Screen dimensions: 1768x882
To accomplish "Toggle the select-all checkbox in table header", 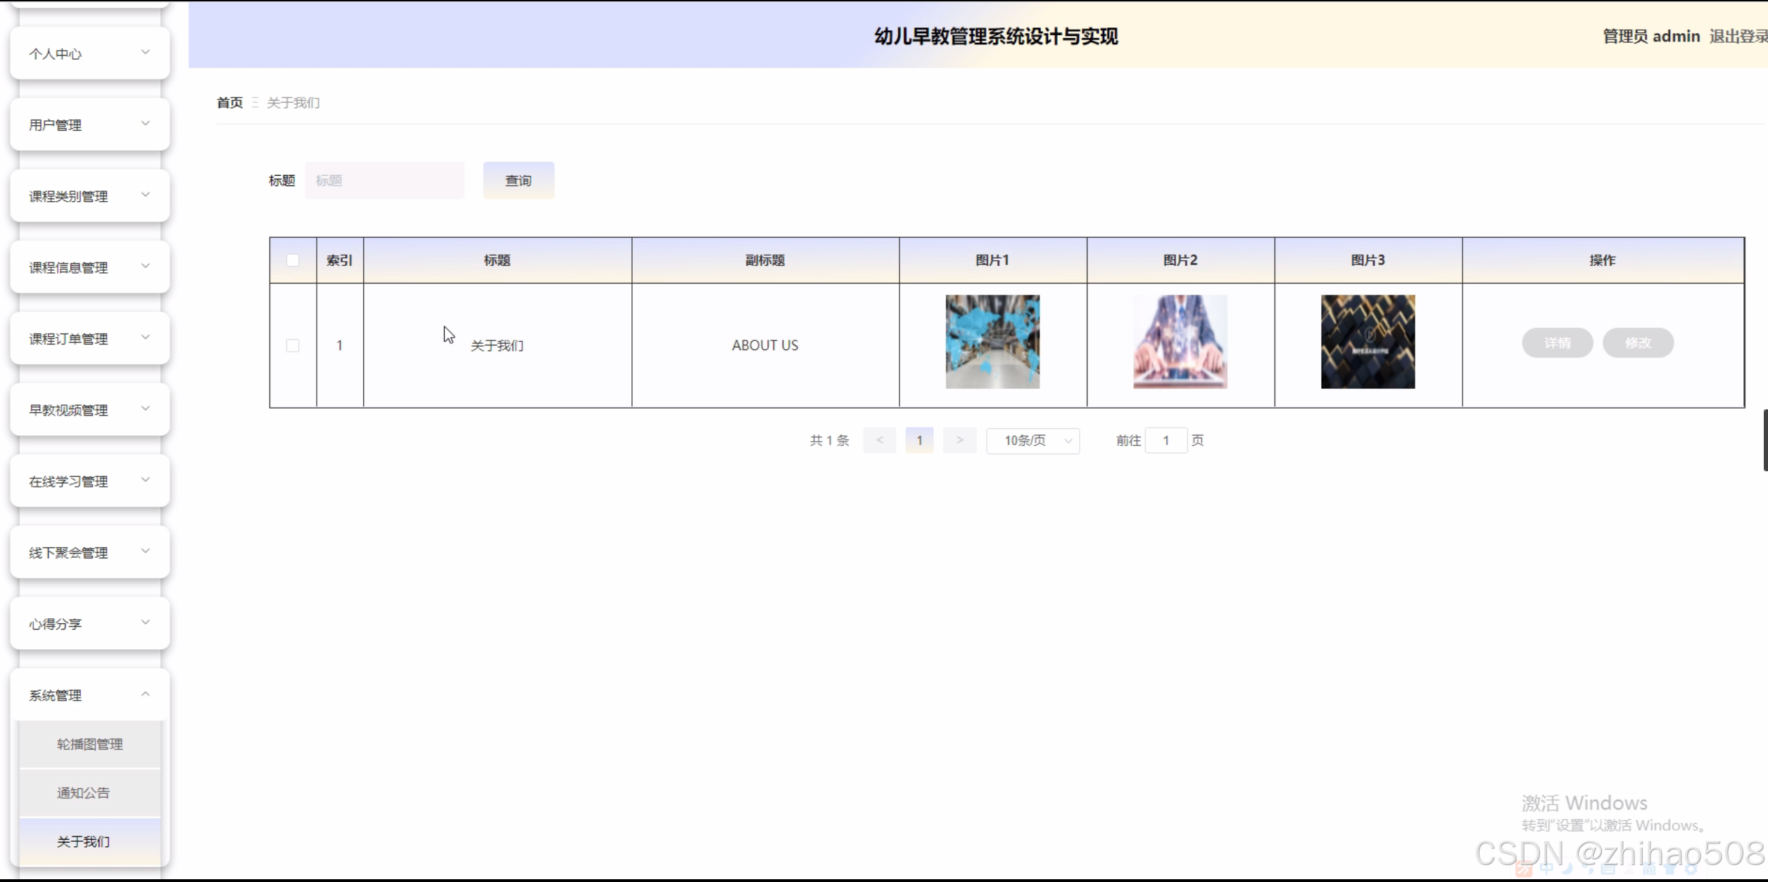I will [293, 260].
